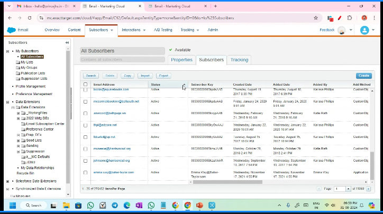Go back with the browser back arrow
Image resolution: width=383 pixels, height=214 pixels.
point(10,18)
